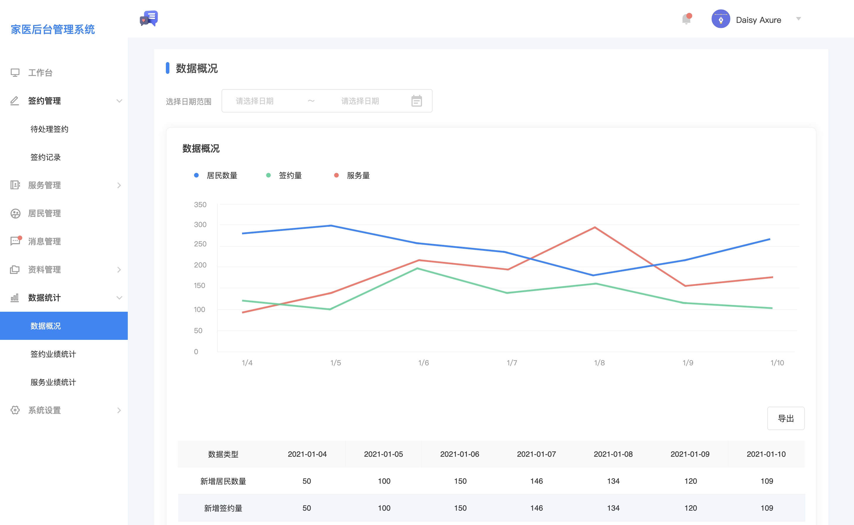Click the 选择日期范围 label

(188, 101)
